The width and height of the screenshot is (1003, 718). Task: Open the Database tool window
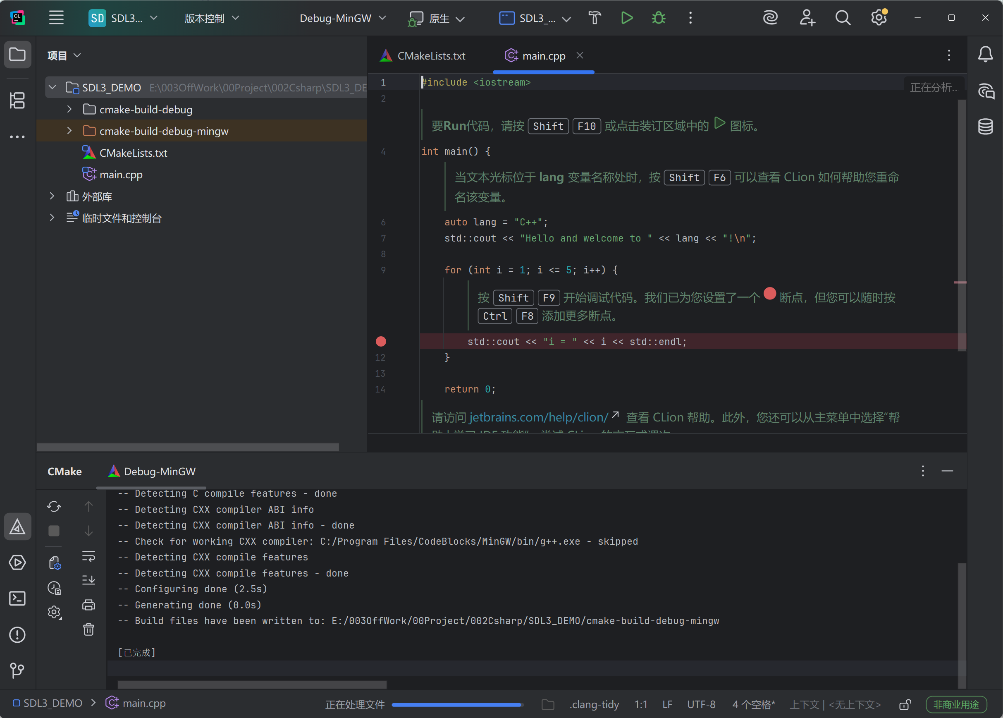[x=985, y=127]
